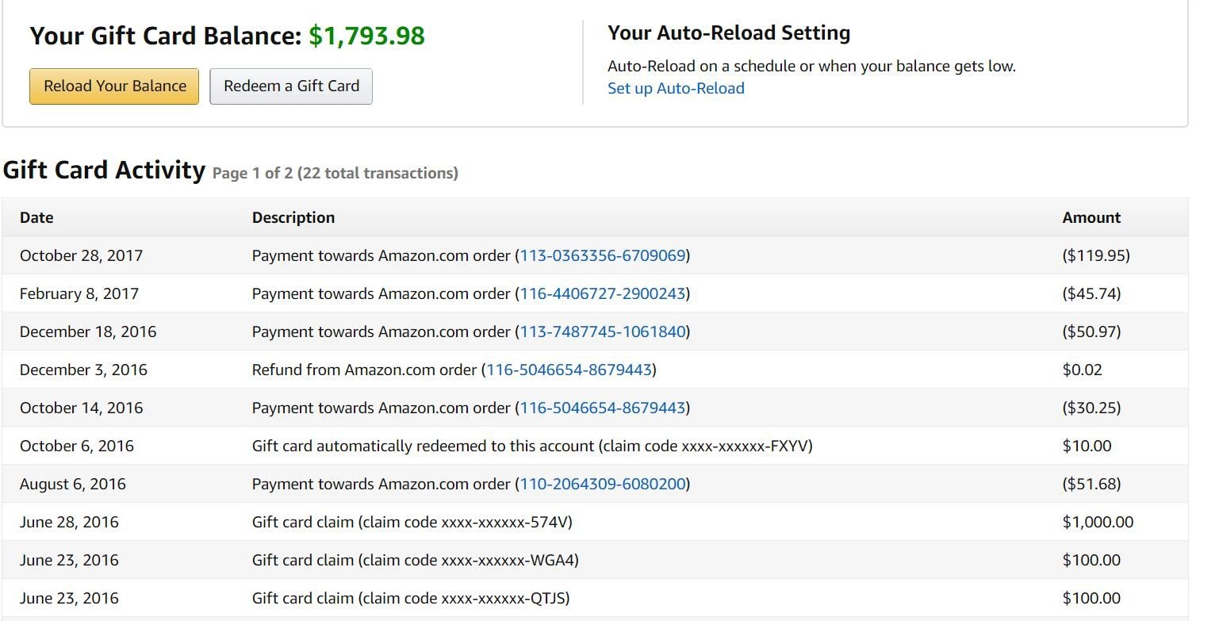Open refund order link from December 3, 2016

569,370
